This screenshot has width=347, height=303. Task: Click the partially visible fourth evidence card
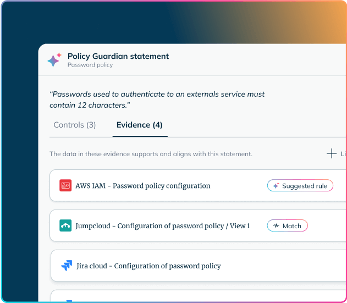coord(199,296)
